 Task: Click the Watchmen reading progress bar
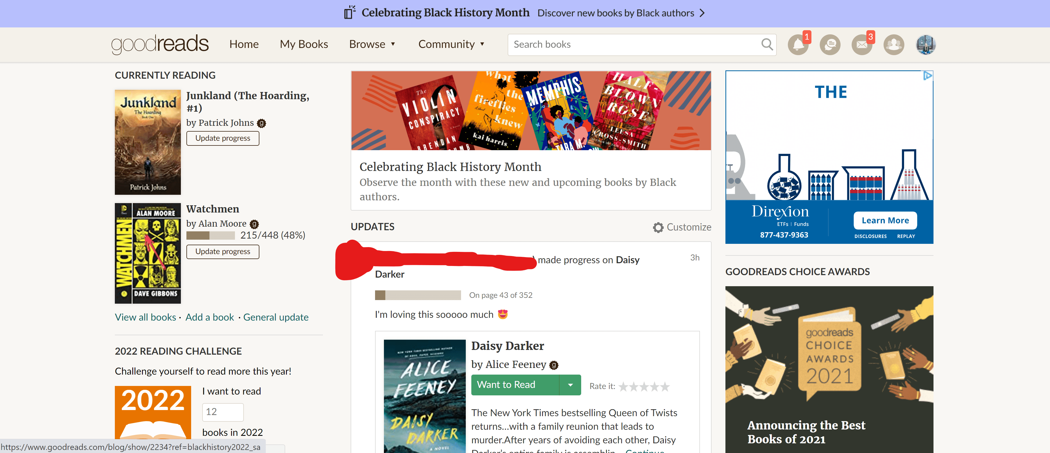point(210,235)
